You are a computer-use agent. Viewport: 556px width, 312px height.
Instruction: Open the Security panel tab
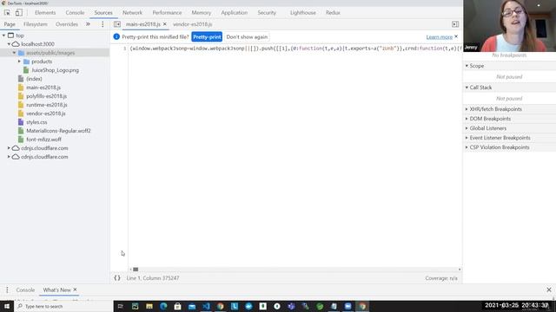pos(267,12)
